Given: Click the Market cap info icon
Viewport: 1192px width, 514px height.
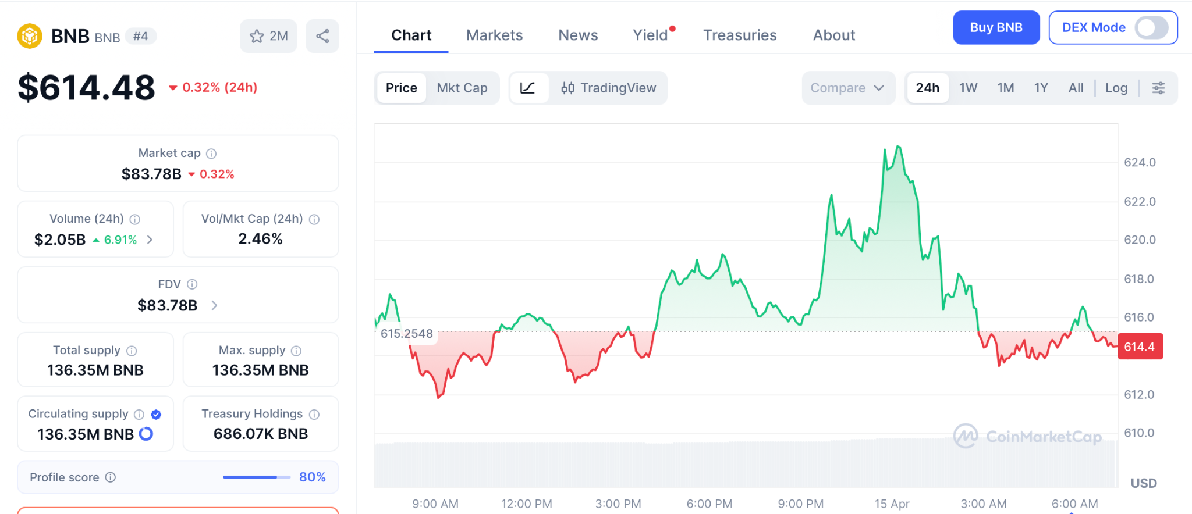Looking at the screenshot, I should click(x=211, y=154).
